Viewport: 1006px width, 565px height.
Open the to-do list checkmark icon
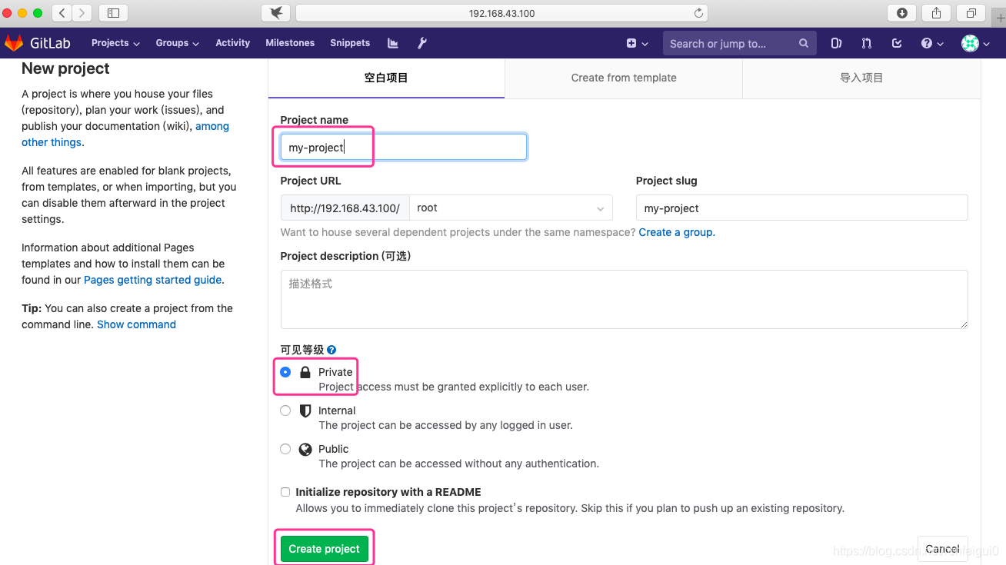pos(897,43)
